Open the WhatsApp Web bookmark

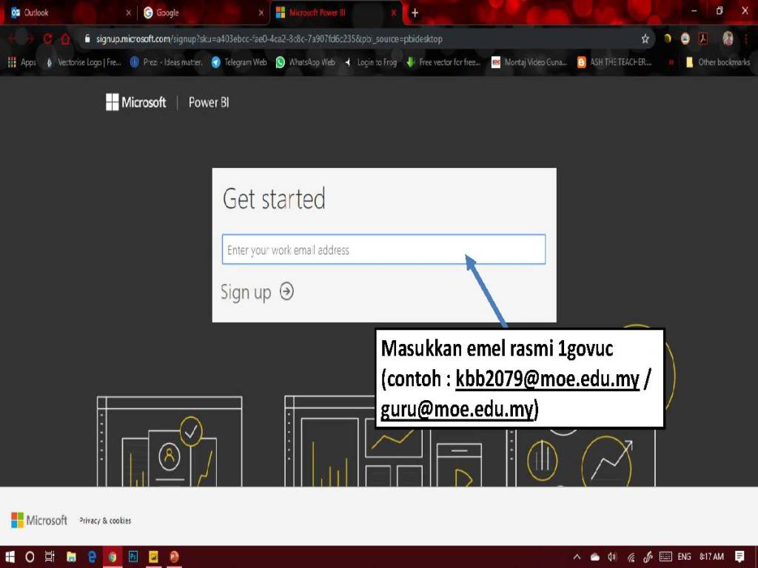pyautogui.click(x=305, y=62)
